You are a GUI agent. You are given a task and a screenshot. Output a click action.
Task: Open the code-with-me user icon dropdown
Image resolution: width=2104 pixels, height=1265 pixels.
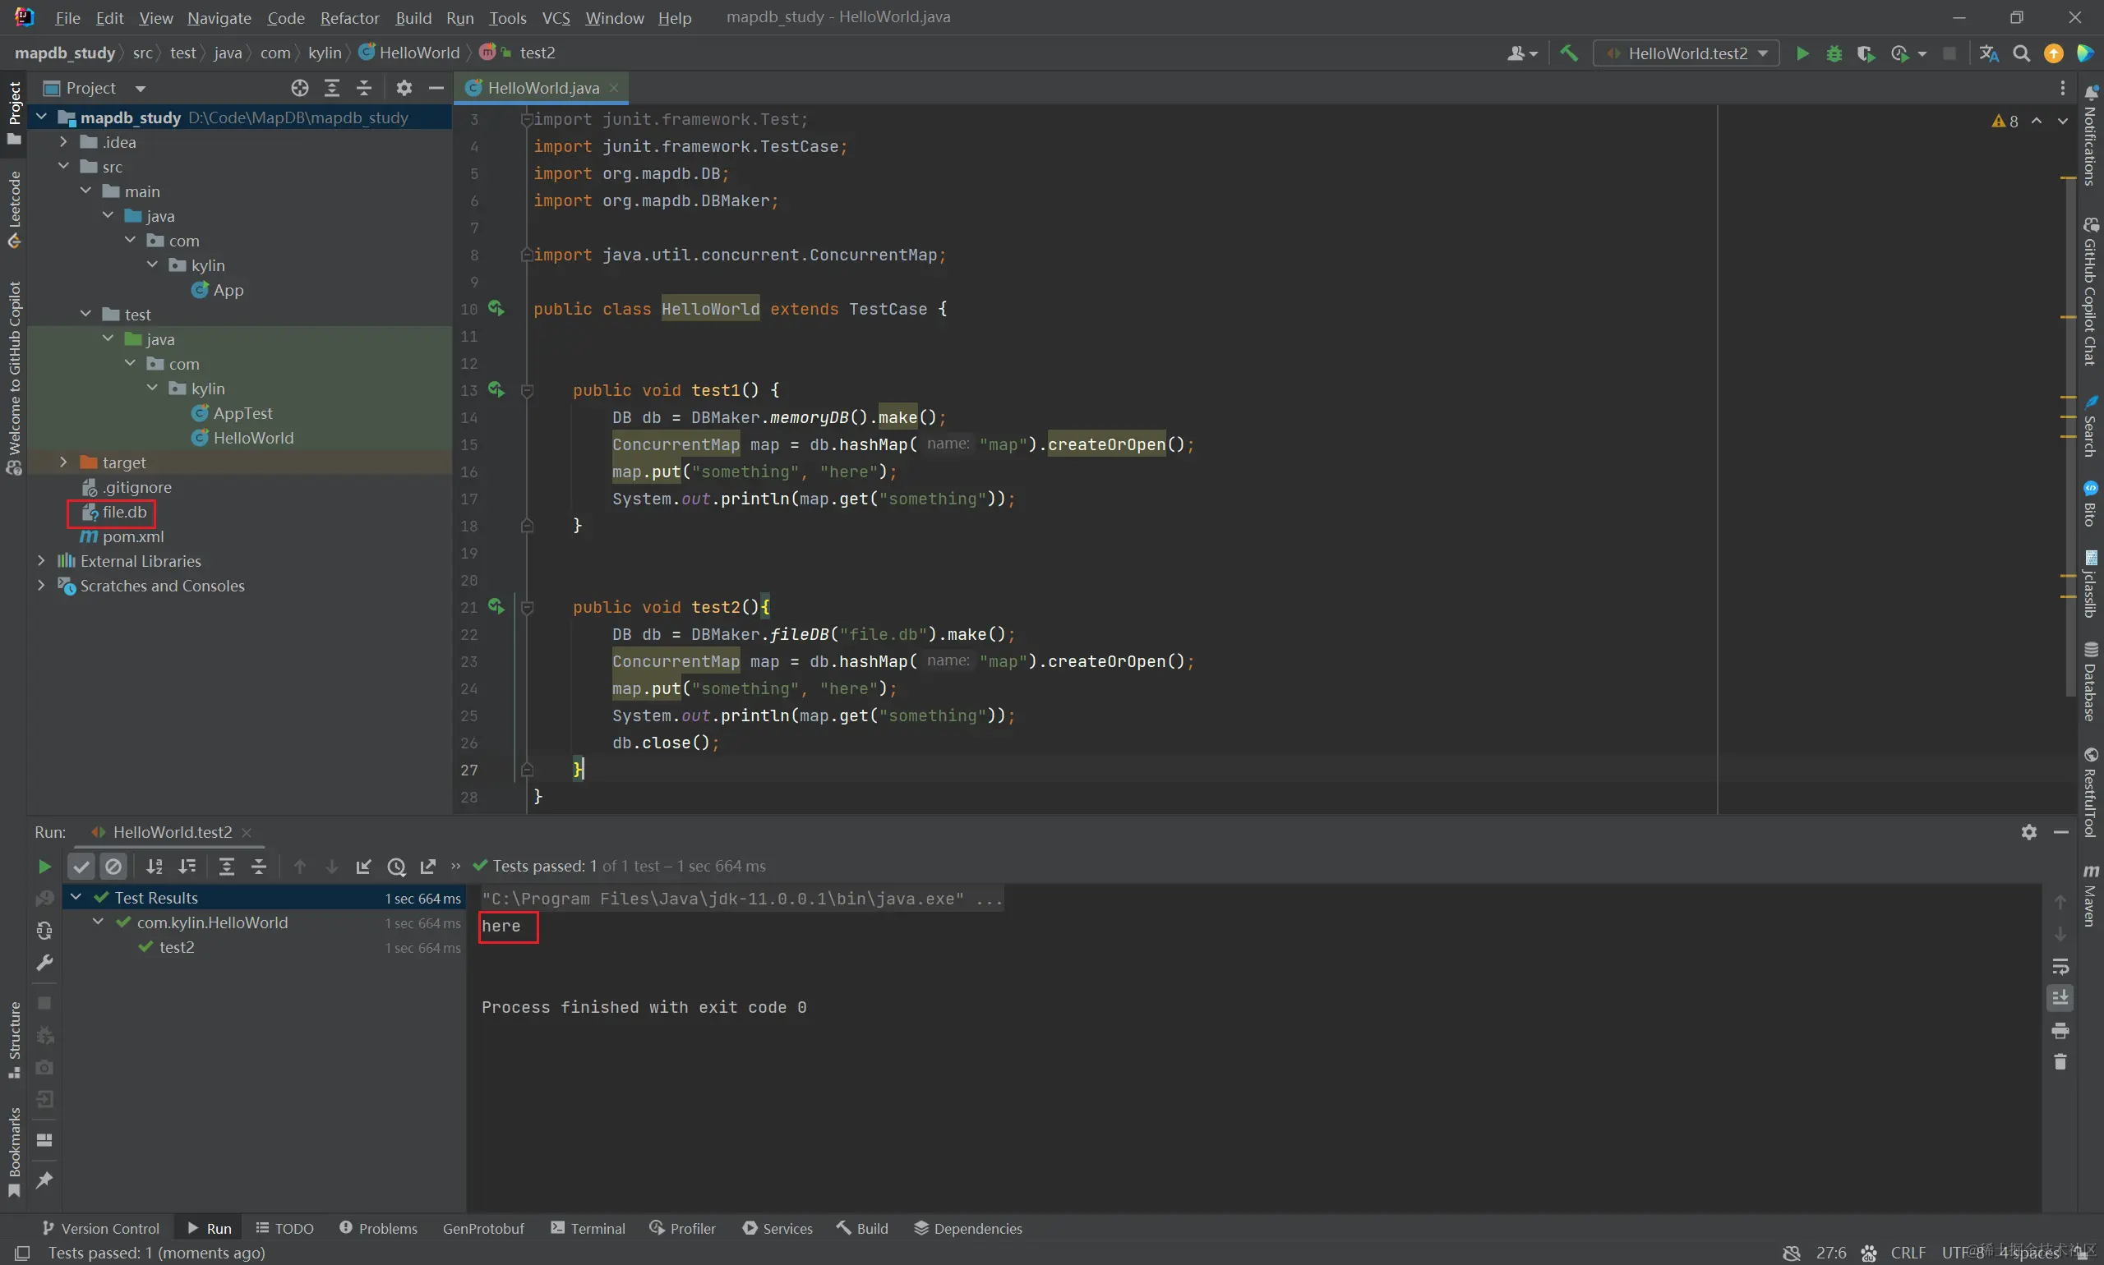pos(1522,53)
